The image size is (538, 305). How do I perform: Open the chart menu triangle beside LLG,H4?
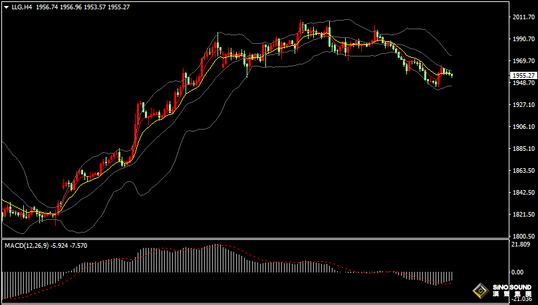point(5,6)
